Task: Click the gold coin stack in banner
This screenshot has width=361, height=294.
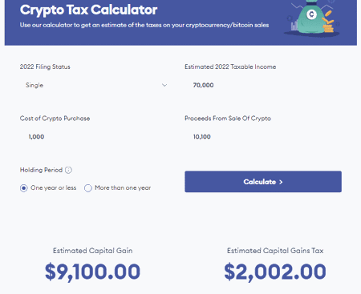Action: click(328, 26)
